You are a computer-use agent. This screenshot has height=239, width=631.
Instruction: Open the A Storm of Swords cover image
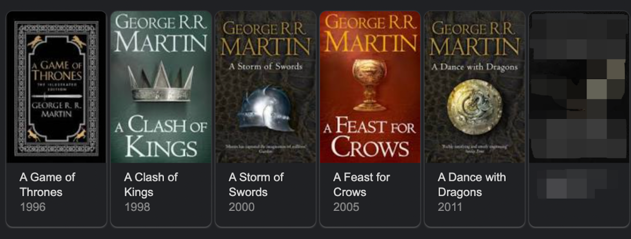coord(265,88)
